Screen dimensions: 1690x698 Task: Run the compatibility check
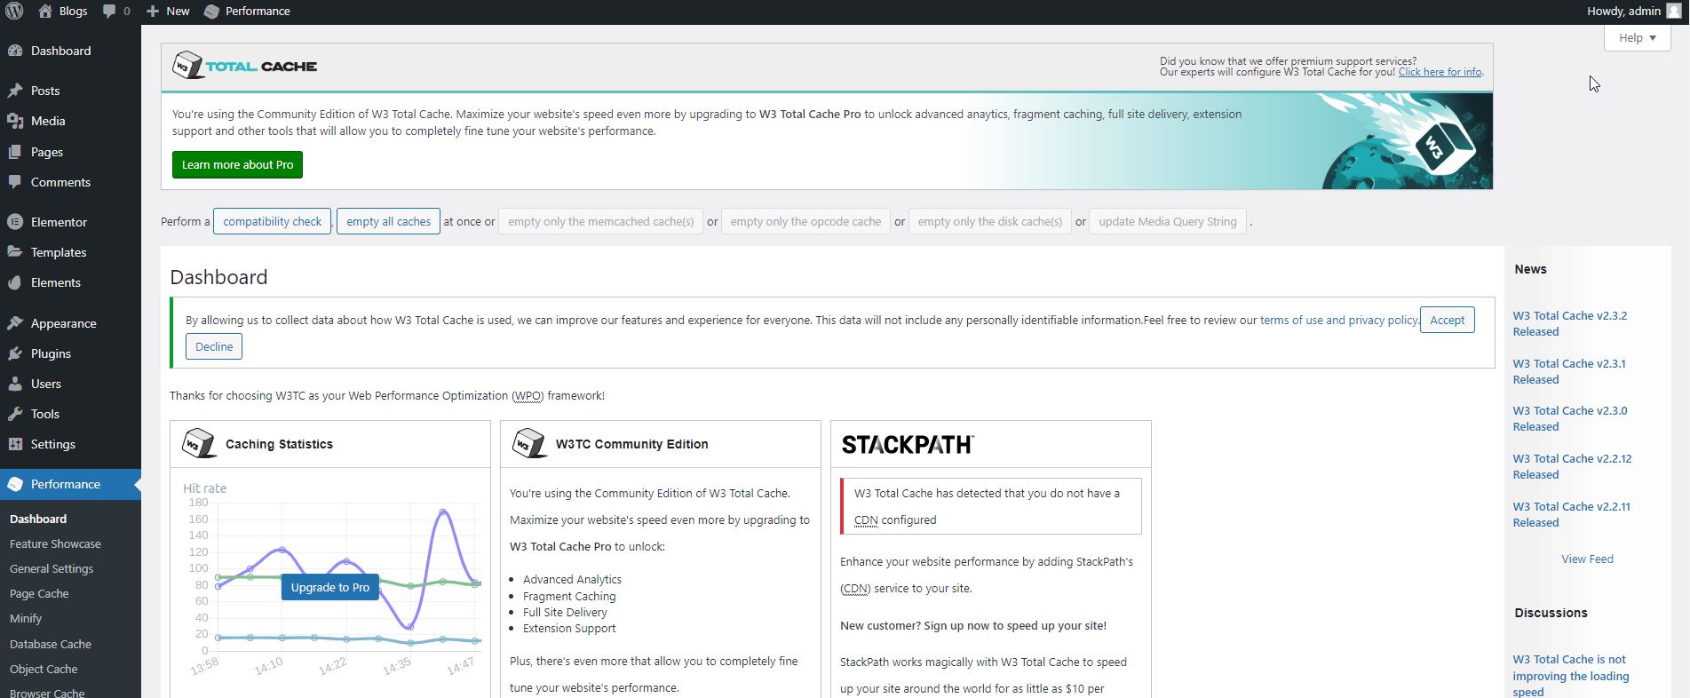click(272, 221)
